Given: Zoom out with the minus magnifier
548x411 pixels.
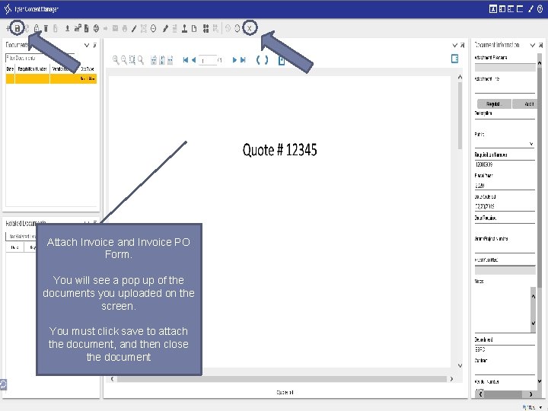Looking at the screenshot, I should point(124,60).
